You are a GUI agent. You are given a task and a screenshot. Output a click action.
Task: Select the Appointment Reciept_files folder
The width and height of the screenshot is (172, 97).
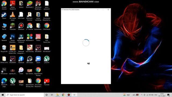tap(30, 83)
